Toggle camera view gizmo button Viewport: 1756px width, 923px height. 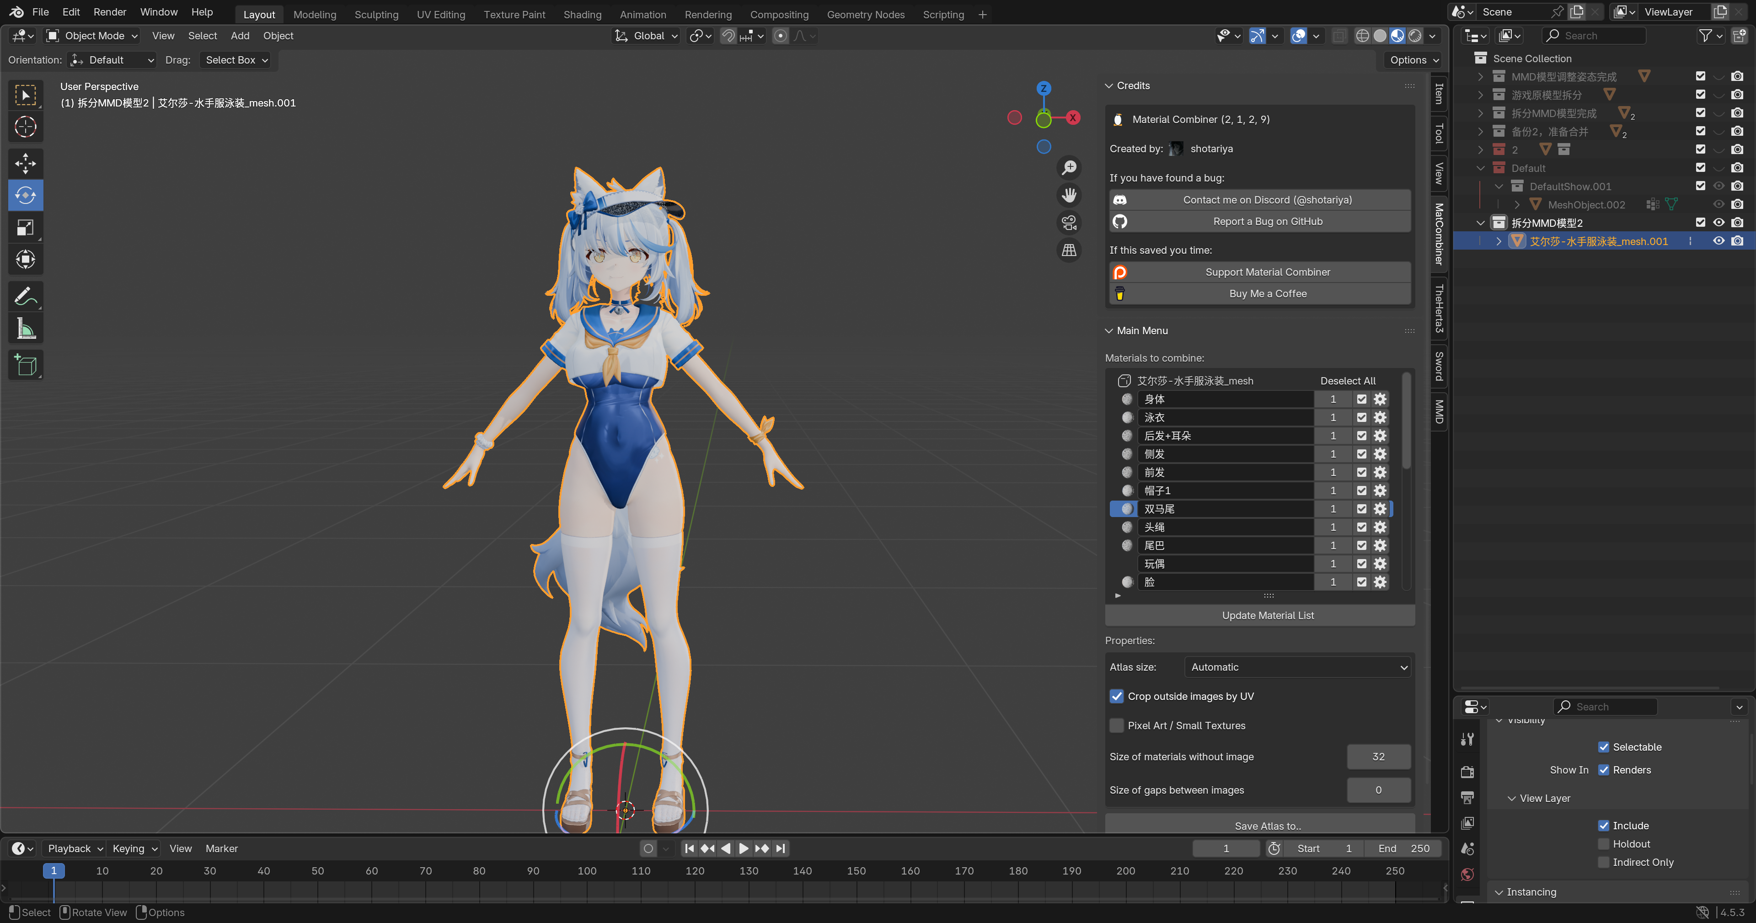pyautogui.click(x=1069, y=223)
